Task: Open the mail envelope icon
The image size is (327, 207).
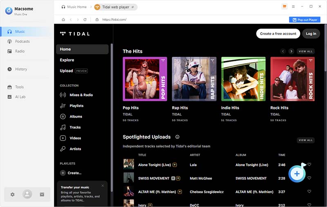Action: 42,194
